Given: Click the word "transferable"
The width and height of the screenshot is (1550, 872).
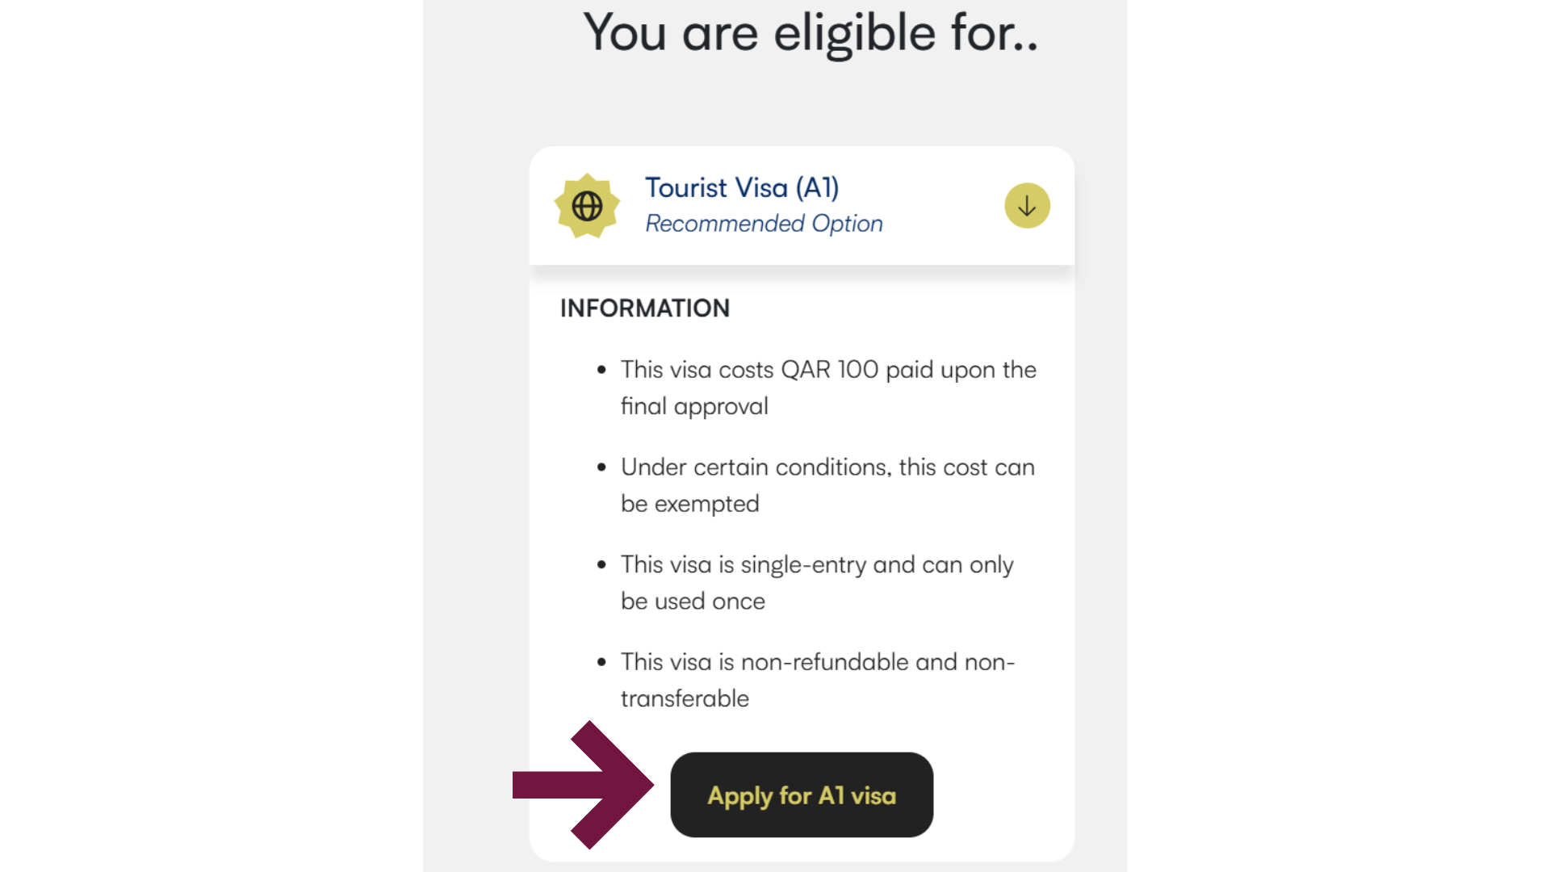Looking at the screenshot, I should click(685, 698).
